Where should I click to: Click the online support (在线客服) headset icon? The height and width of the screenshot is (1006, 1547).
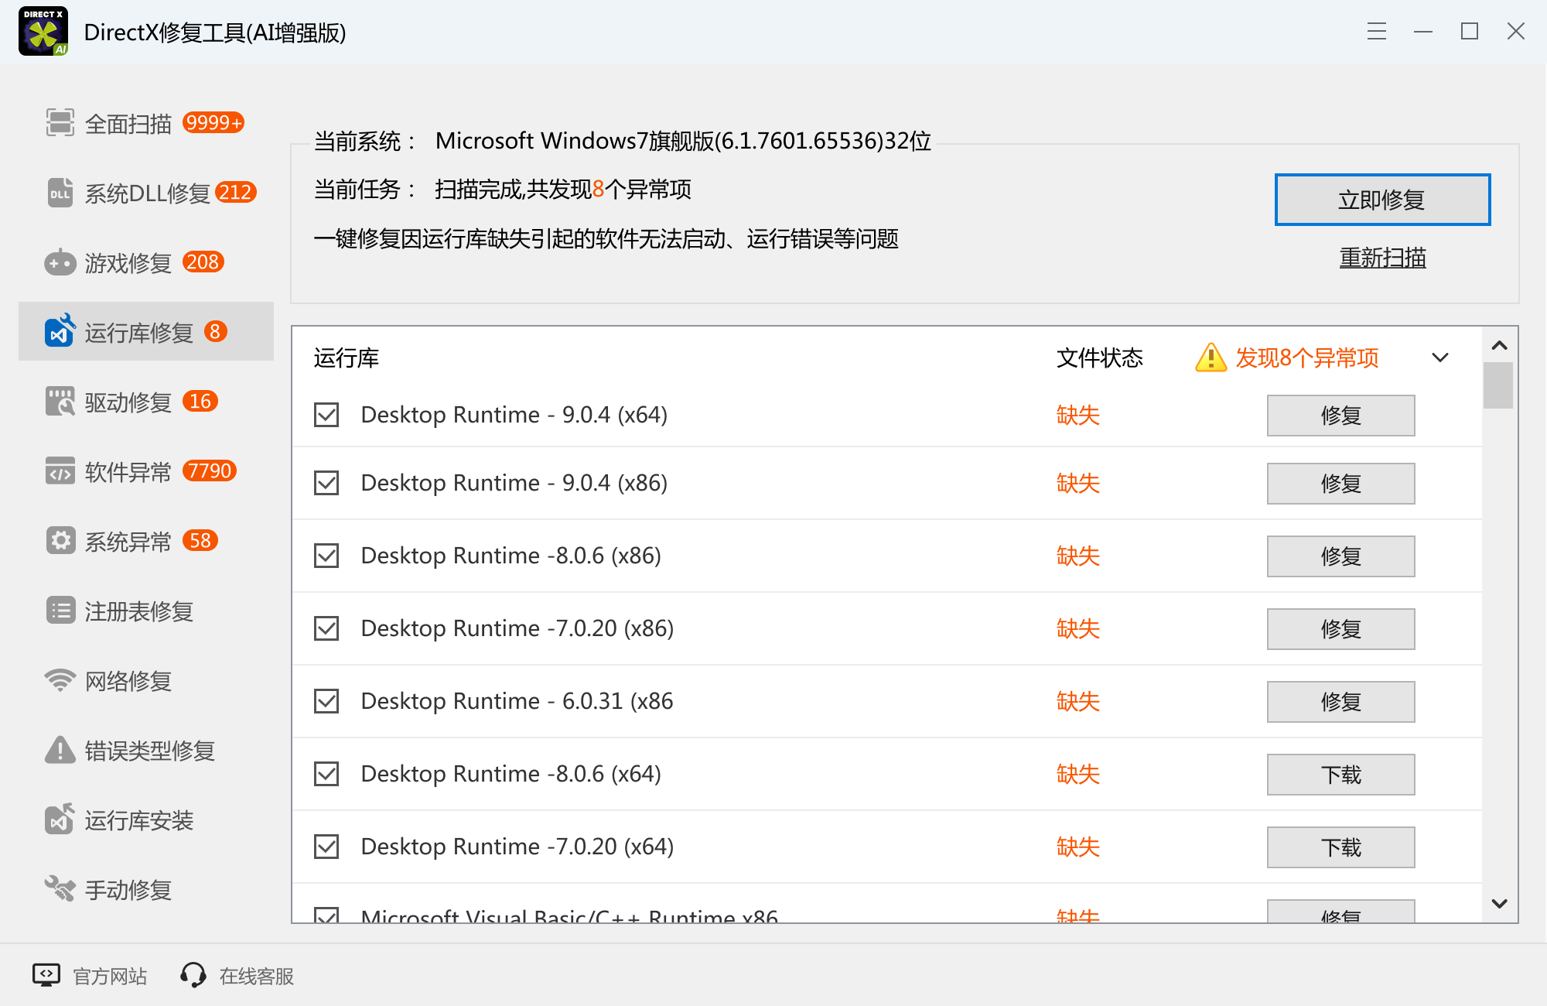click(193, 975)
